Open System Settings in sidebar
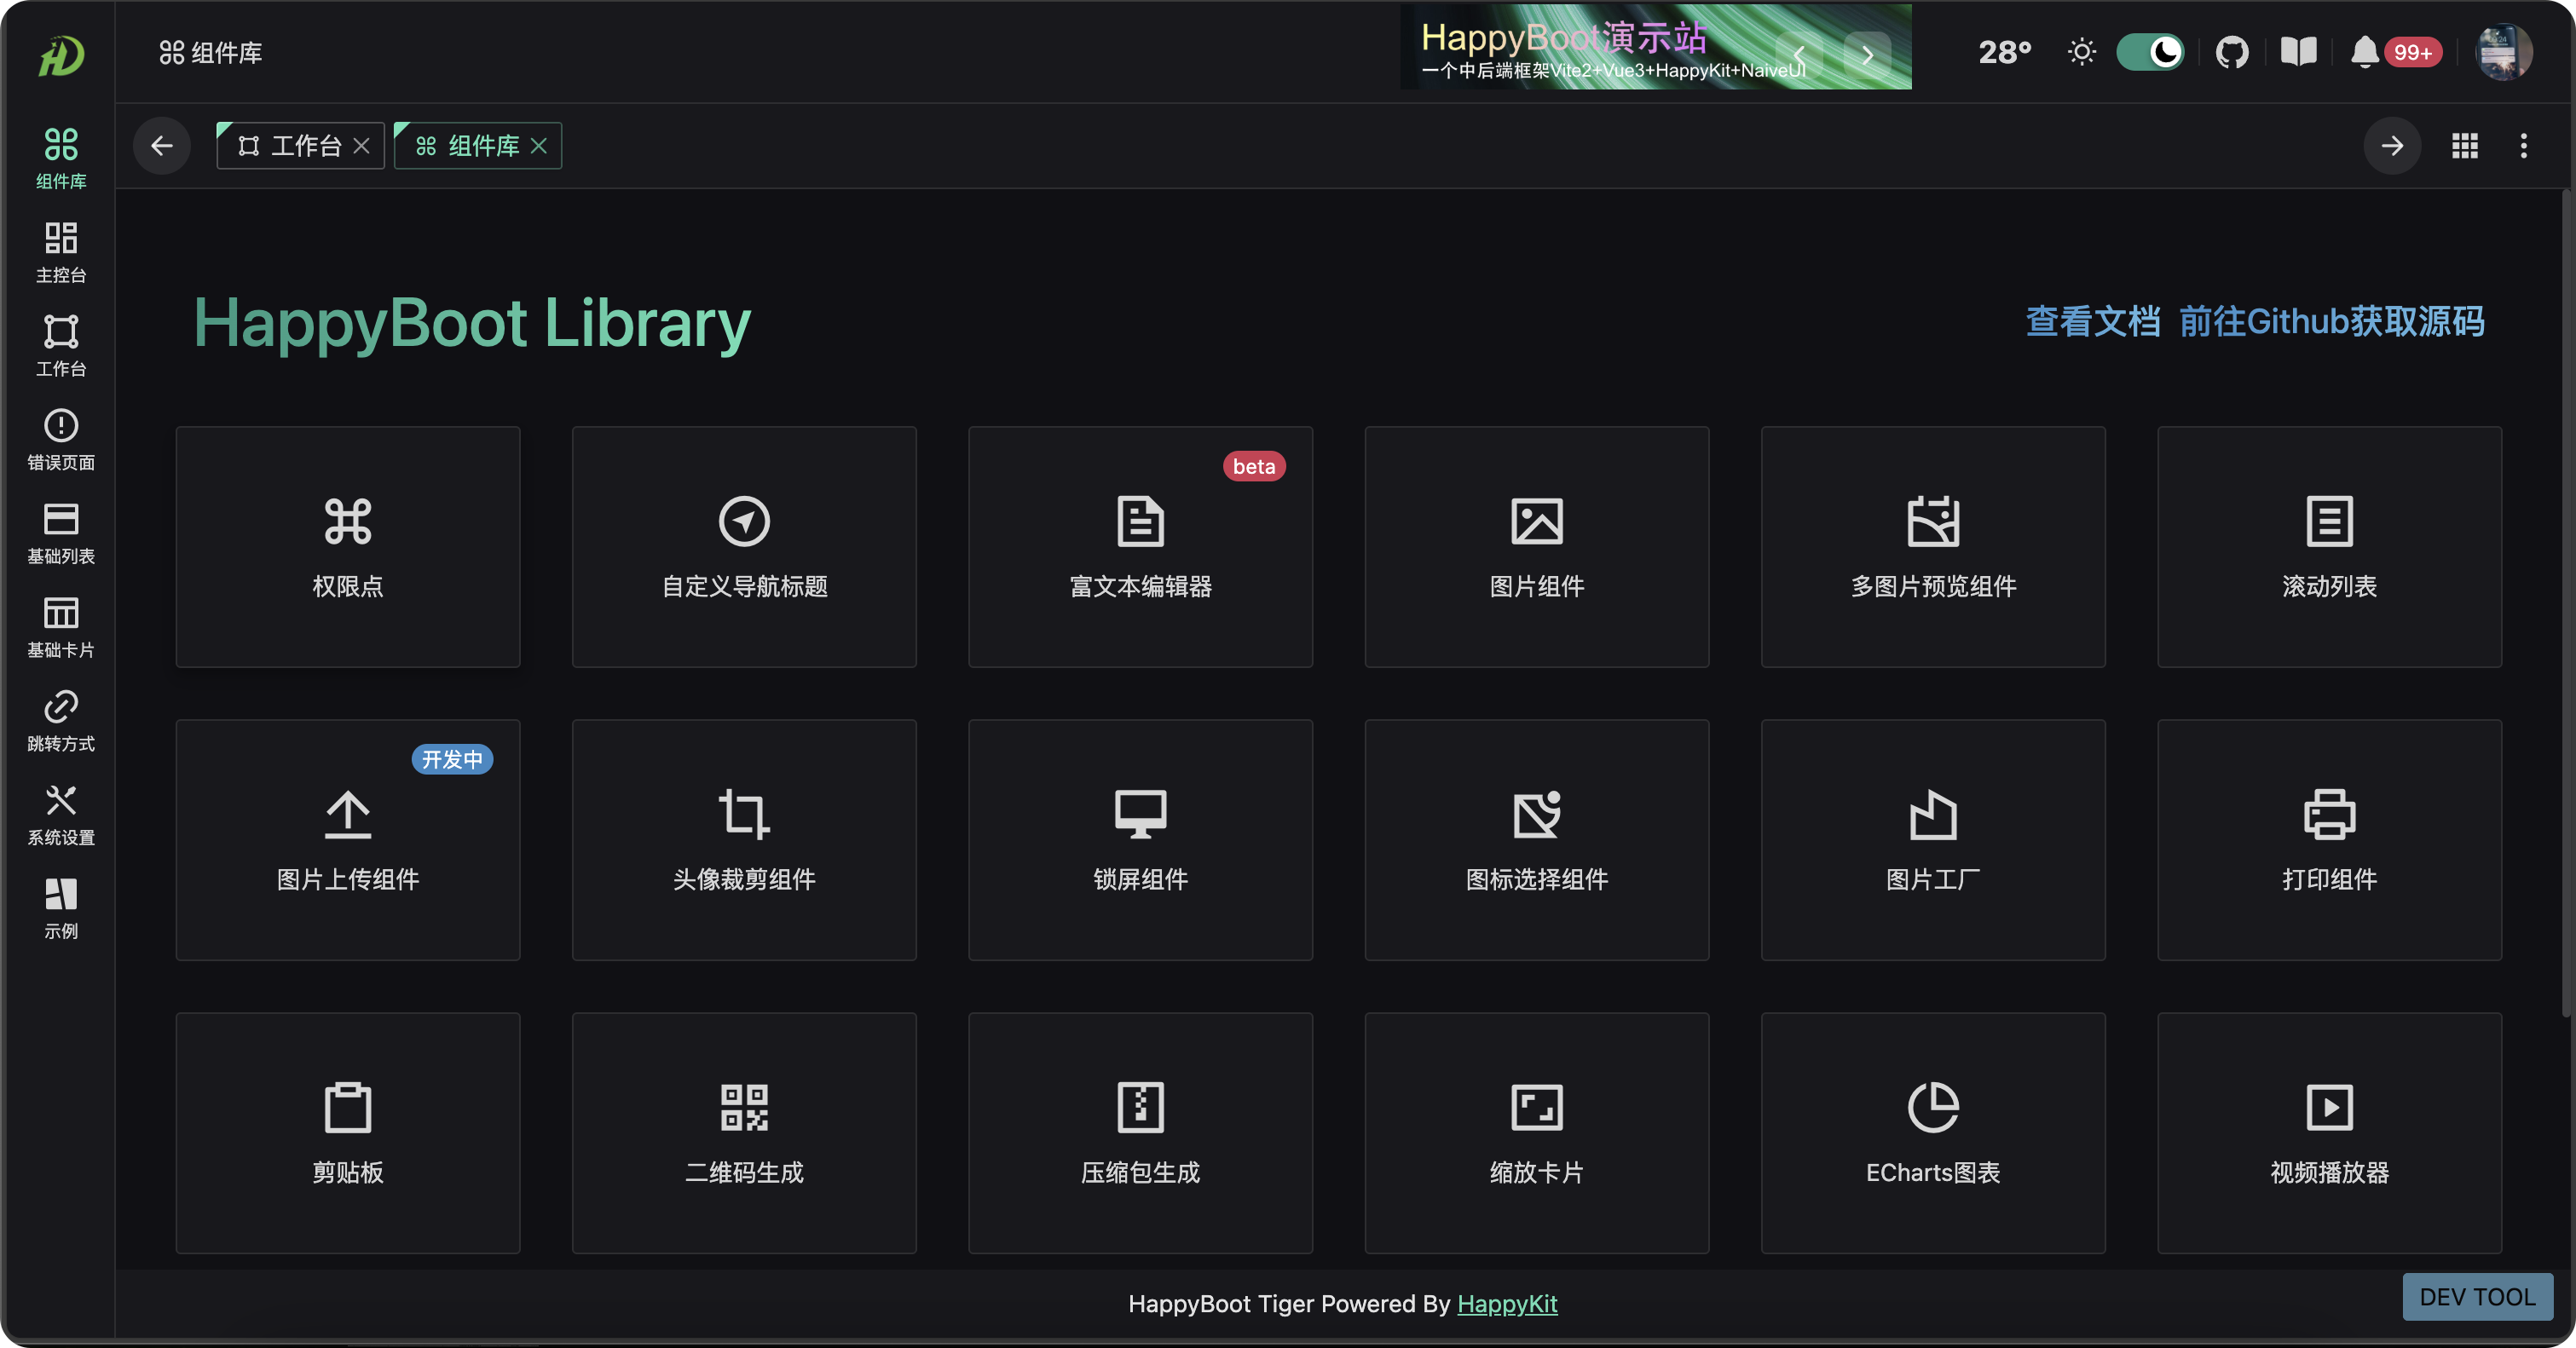The height and width of the screenshot is (1348, 2576). [x=61, y=815]
